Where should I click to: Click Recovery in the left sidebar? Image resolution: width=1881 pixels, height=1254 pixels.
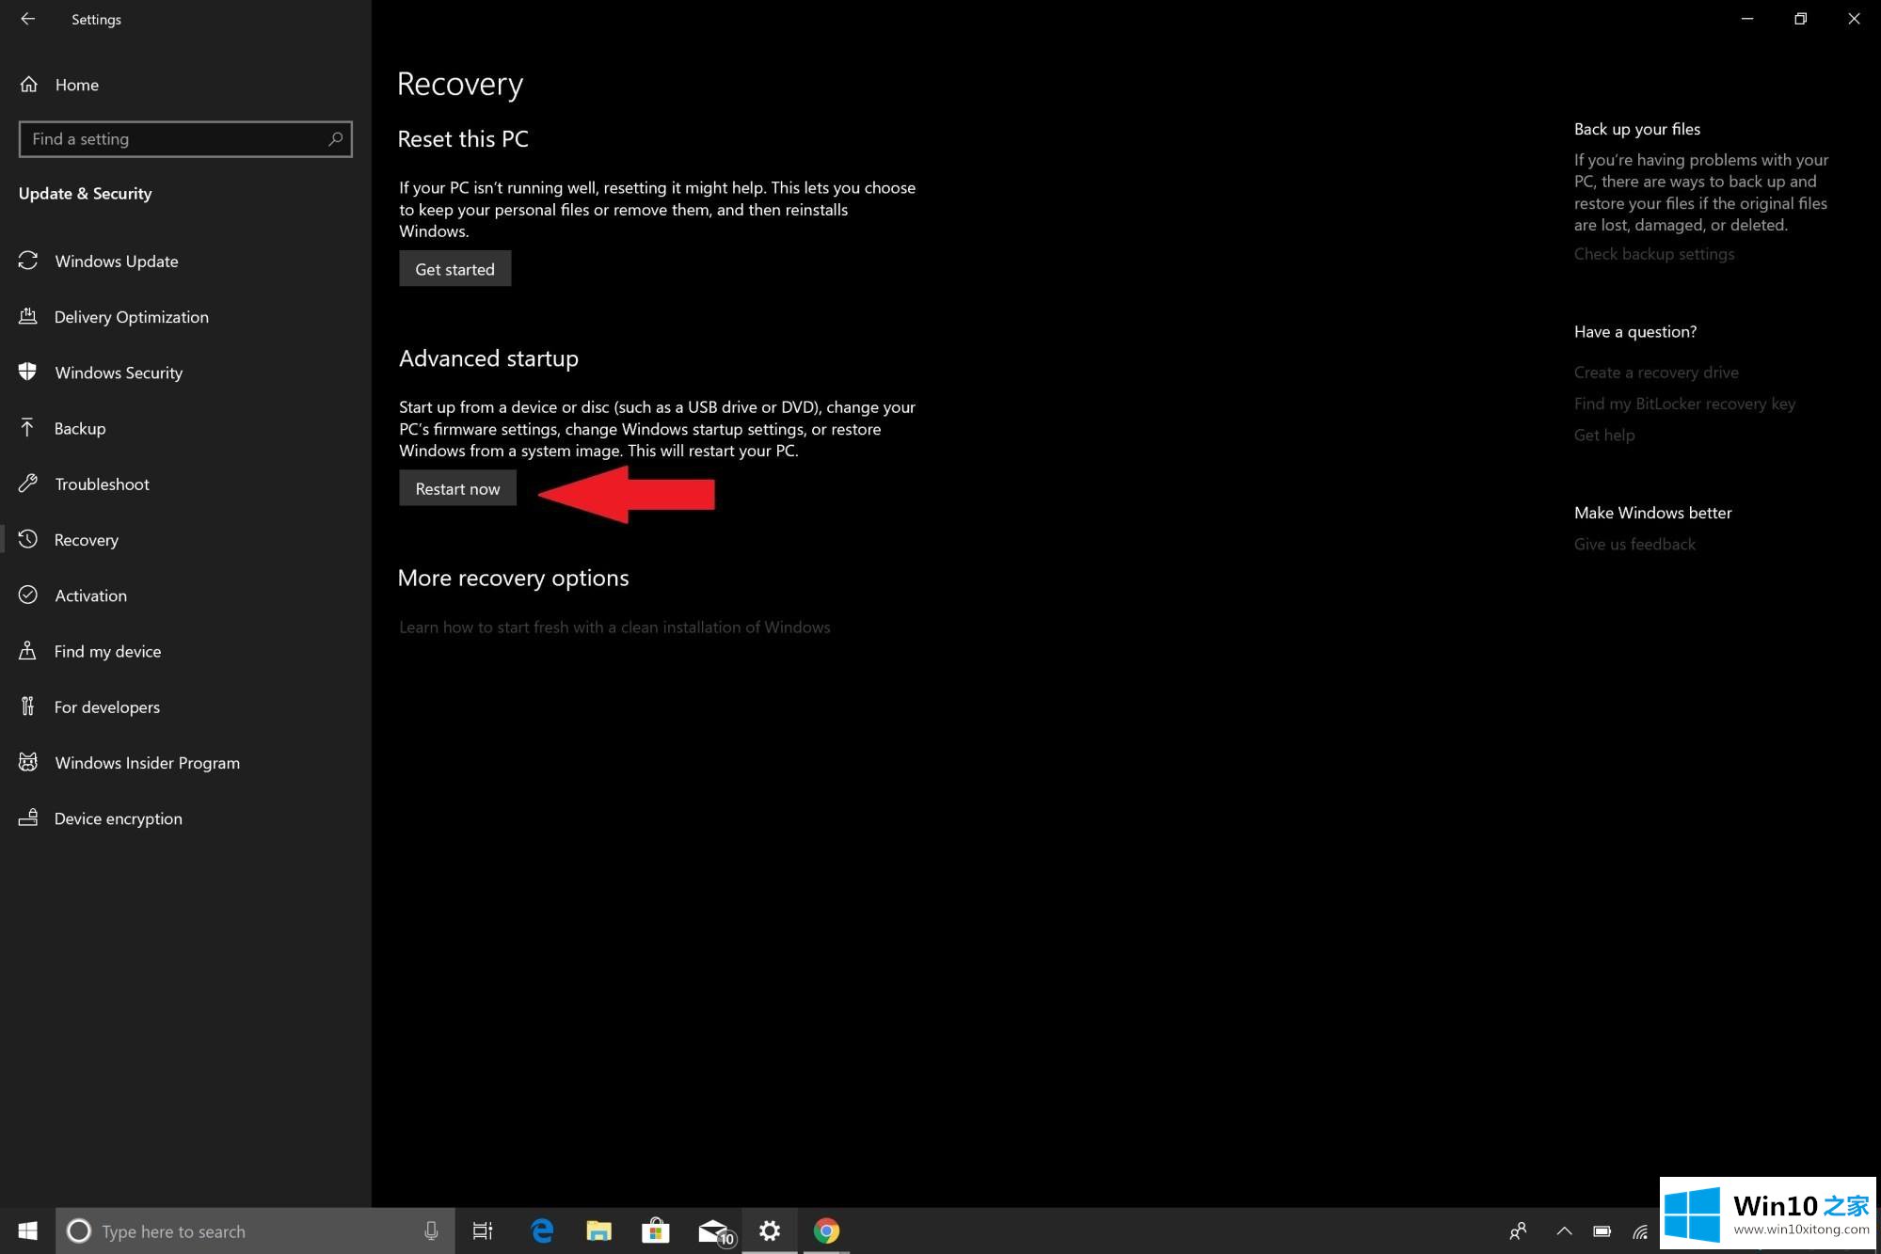[x=87, y=537]
